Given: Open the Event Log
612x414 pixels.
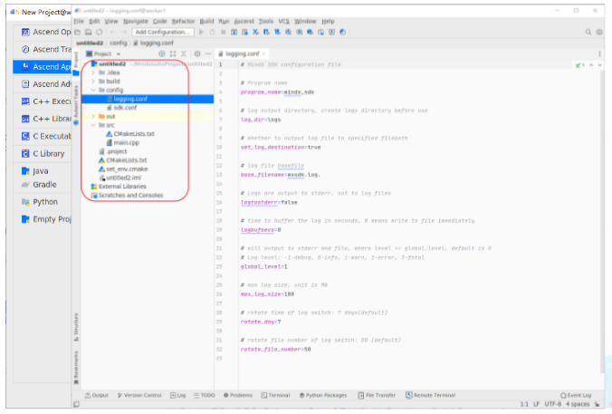Looking at the screenshot, I should 576,395.
